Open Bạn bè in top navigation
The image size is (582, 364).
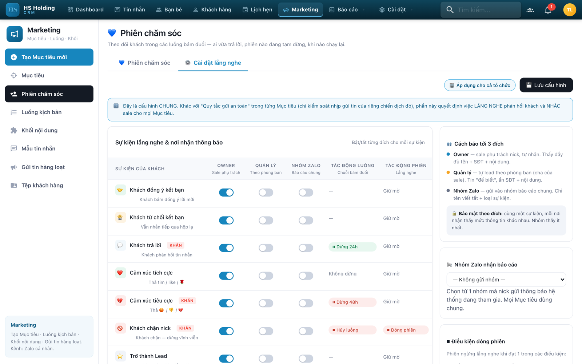[169, 10]
